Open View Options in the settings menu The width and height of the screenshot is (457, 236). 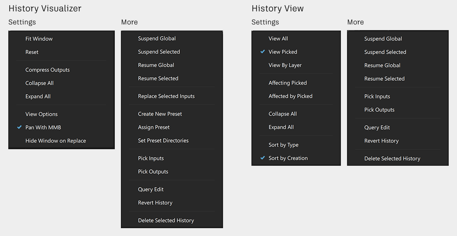pos(41,114)
